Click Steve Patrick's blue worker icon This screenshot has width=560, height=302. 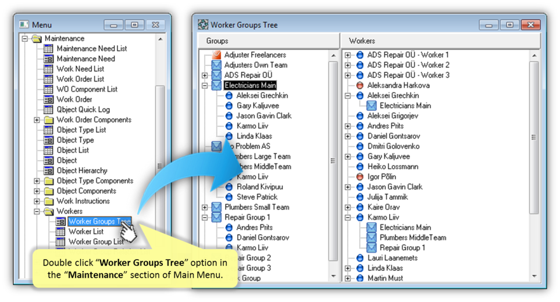(x=229, y=197)
